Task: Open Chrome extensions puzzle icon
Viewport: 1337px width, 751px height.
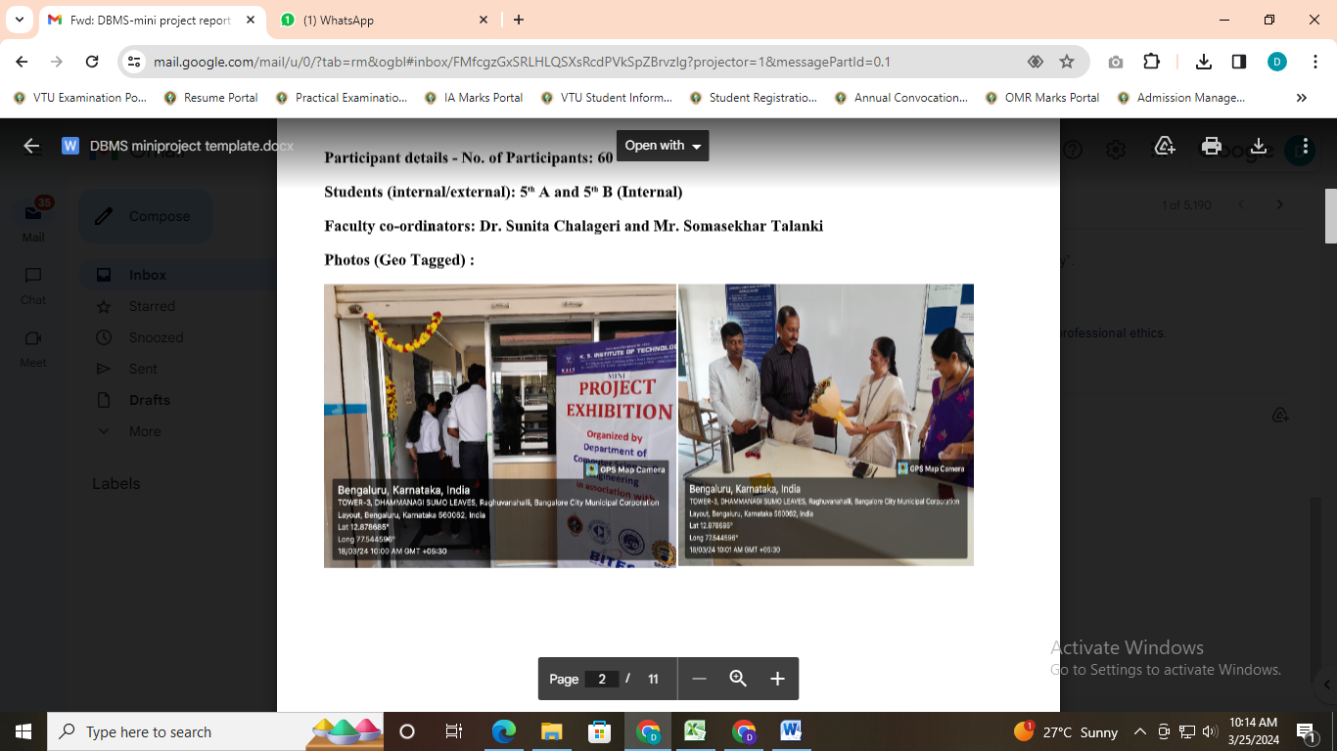Action: (x=1152, y=62)
